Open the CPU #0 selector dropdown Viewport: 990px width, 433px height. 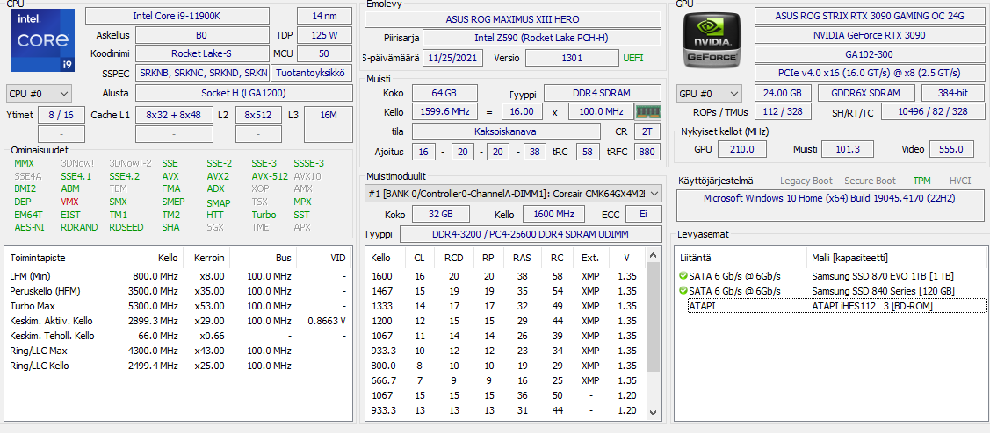tap(40, 94)
